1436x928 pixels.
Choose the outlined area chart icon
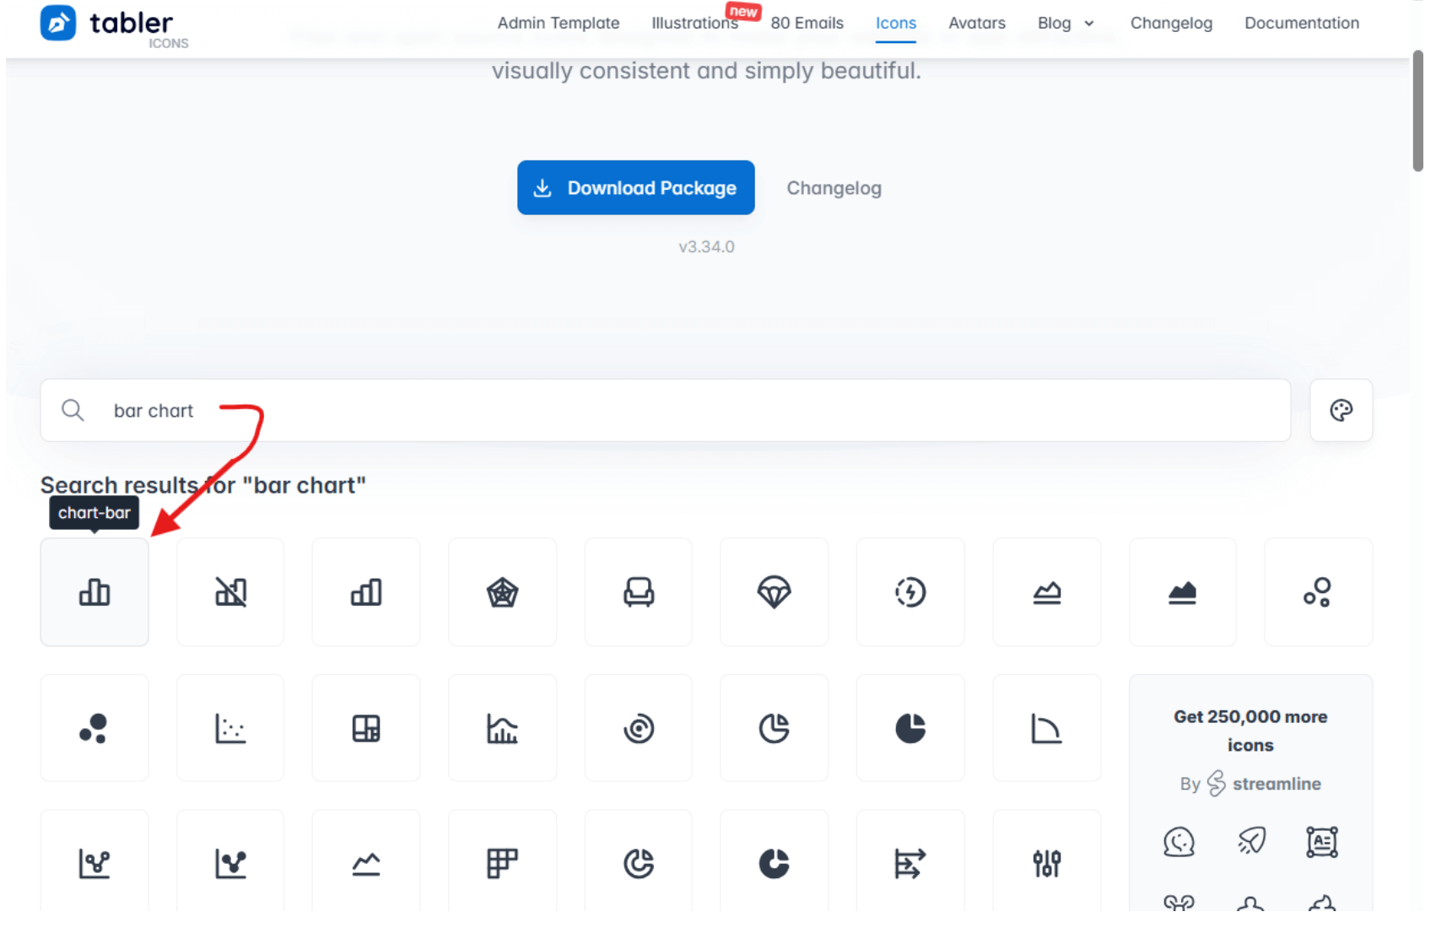[x=1047, y=592]
